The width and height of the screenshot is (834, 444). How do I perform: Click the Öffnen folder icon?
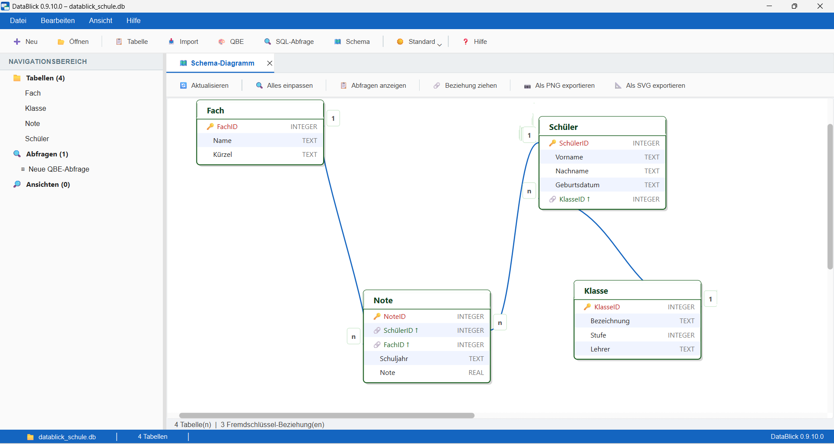coord(61,42)
